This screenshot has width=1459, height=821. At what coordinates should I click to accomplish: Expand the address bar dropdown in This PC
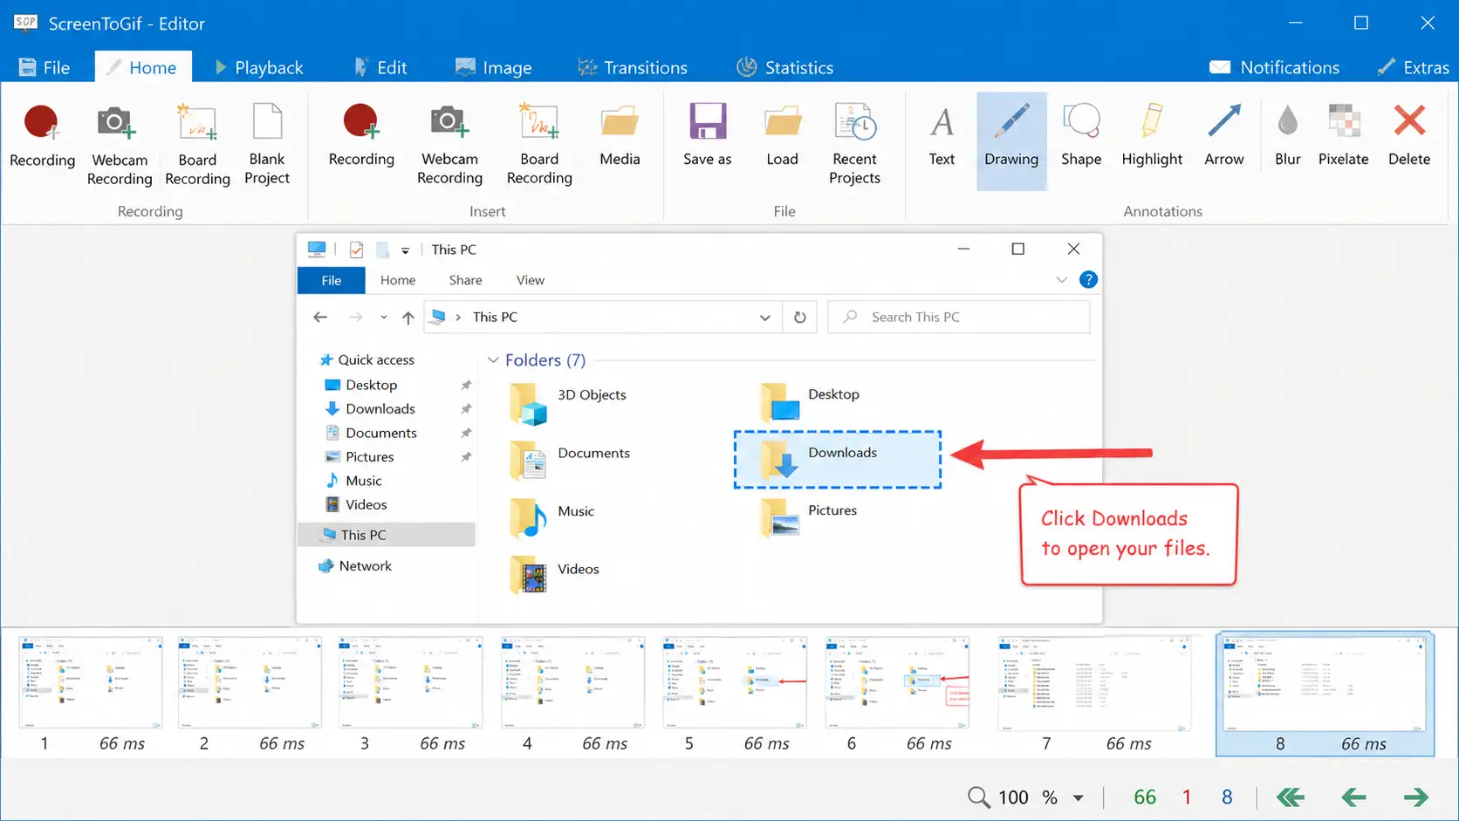pos(764,318)
